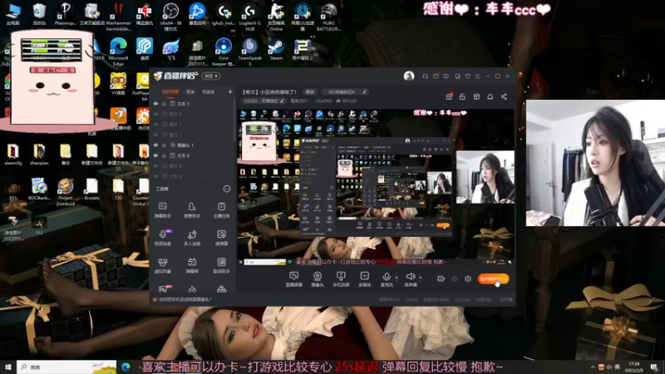This screenshot has height=374, width=665.
Task: Mute the 麦克风 microphone
Action: pyautogui.click(x=387, y=279)
